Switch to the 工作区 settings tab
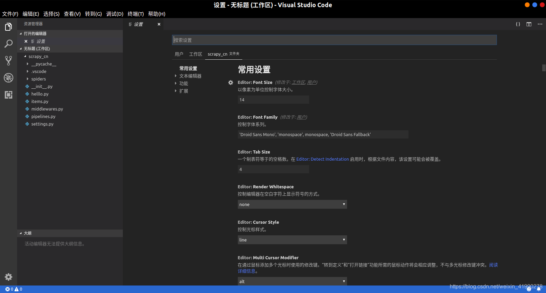The height and width of the screenshot is (293, 546). tap(196, 54)
